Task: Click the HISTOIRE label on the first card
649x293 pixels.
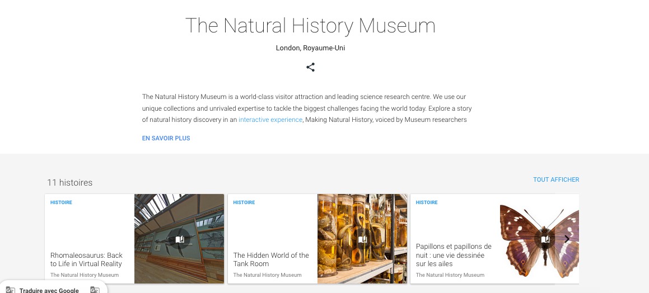Action: [61, 202]
